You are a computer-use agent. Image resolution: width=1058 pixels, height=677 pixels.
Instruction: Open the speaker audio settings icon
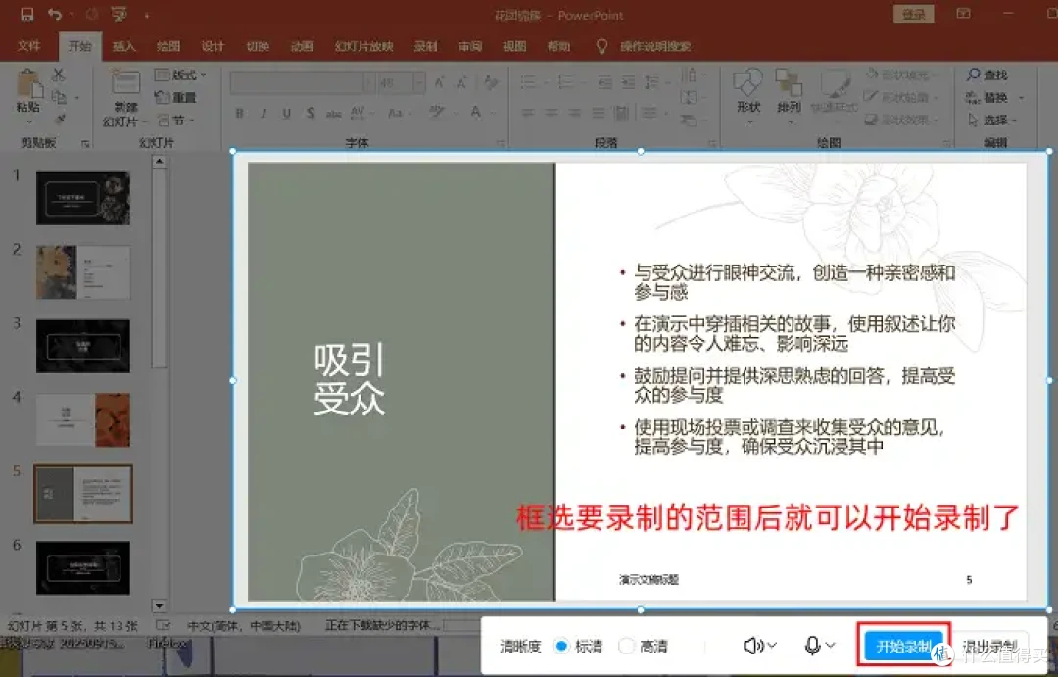(753, 646)
